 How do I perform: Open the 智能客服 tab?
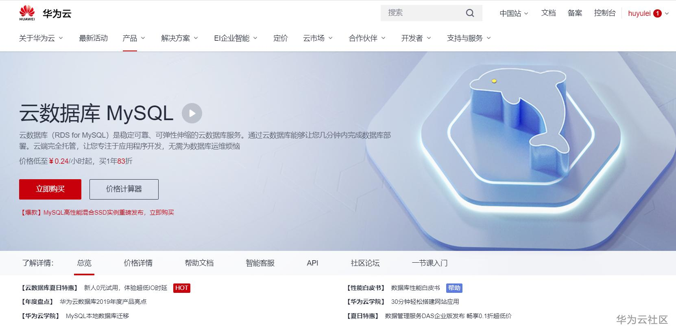260,263
